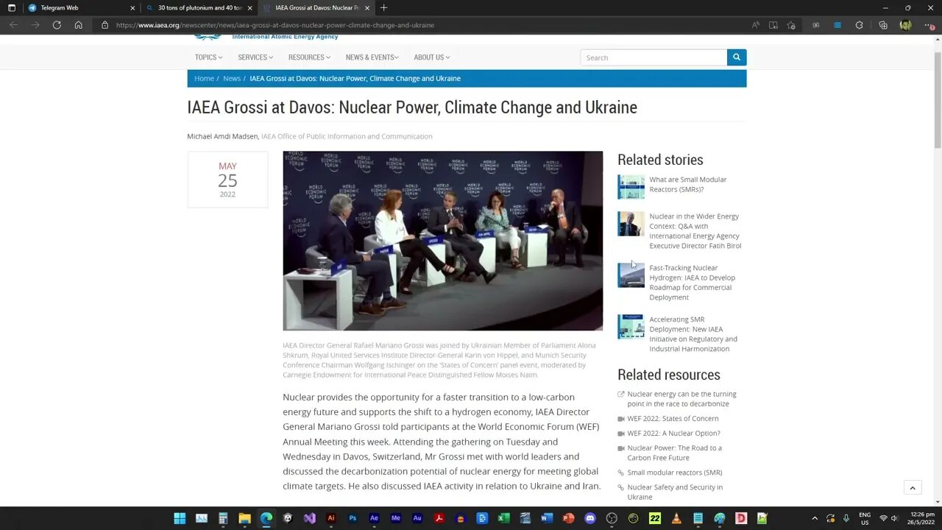Open Adobe Media Encoder from taskbar
Image resolution: width=942 pixels, height=530 pixels.
click(x=396, y=518)
